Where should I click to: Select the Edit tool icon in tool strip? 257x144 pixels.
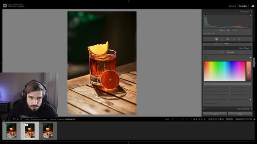click(216, 39)
